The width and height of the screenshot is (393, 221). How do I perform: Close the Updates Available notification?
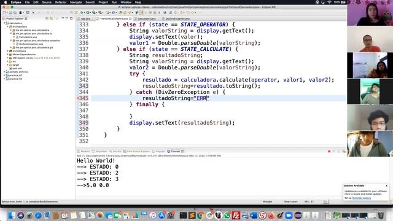coord(386,185)
